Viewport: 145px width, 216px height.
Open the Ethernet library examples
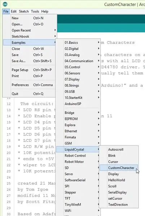pyautogui.click(x=78, y=131)
